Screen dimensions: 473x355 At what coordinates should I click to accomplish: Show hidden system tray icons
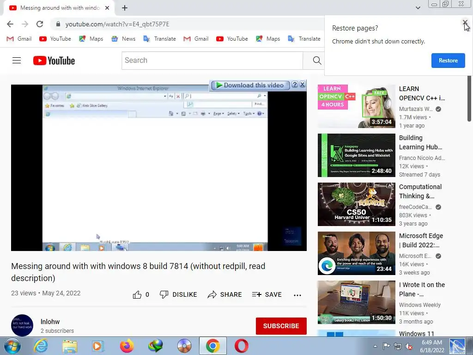[375, 346]
